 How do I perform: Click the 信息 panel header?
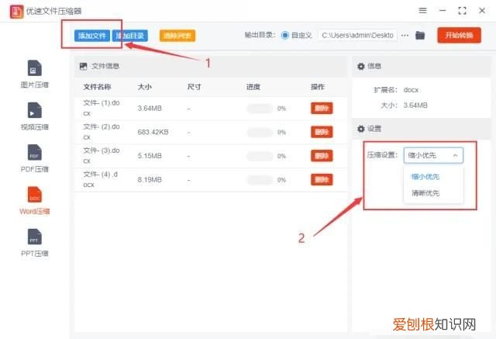421,66
